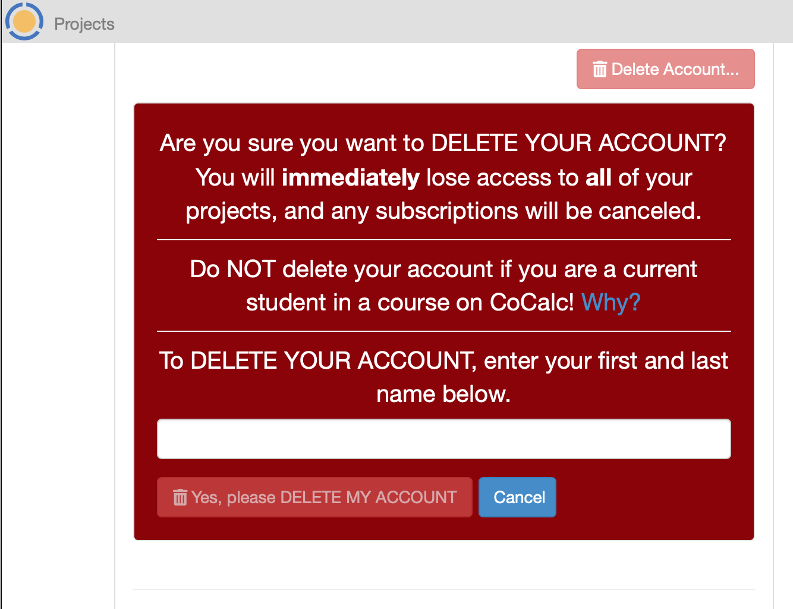Open the "Why?" link
Image resolution: width=793 pixels, height=609 pixels.
611,302
